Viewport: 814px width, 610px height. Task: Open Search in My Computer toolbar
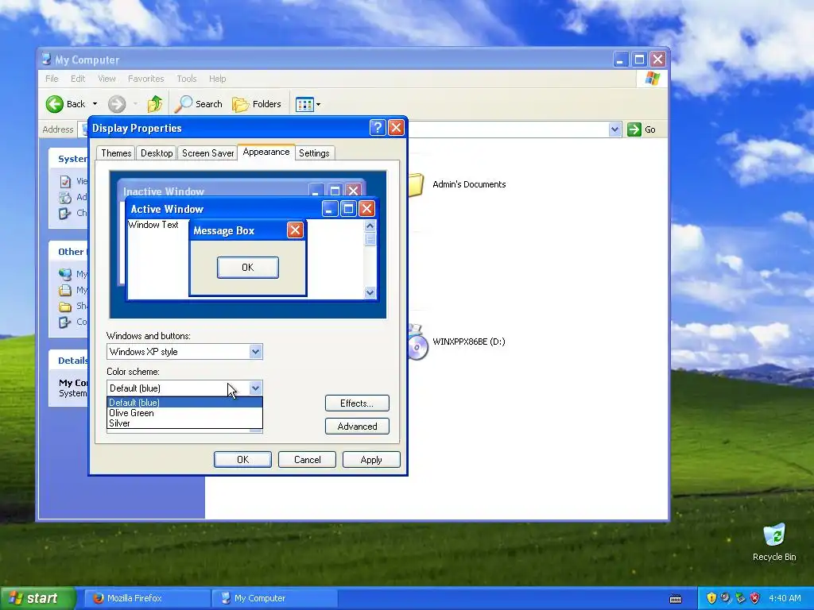pos(198,104)
